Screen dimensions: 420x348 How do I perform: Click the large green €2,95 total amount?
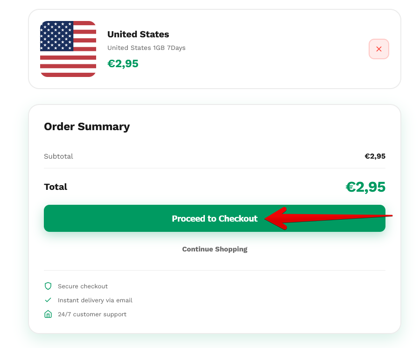365,187
